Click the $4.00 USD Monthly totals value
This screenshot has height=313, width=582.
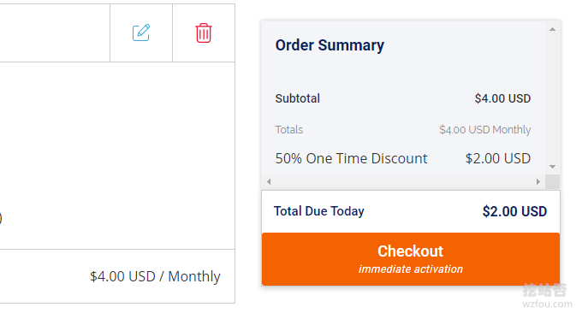[484, 129]
